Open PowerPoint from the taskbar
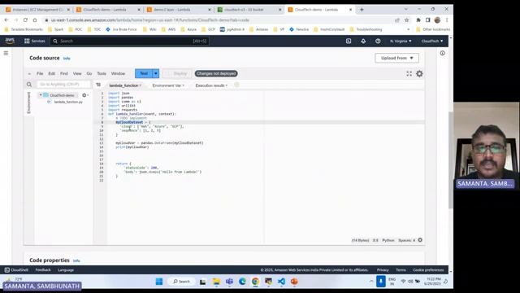The width and height of the screenshot is (520, 293). point(294,282)
